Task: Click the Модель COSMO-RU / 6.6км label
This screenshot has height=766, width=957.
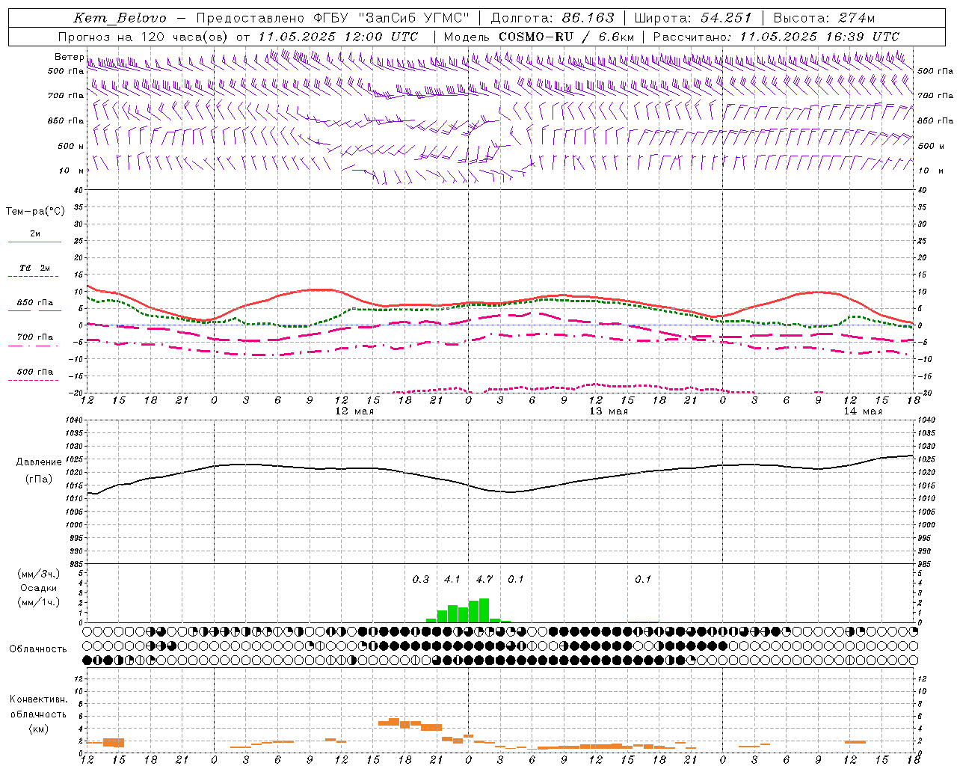Action: click(x=538, y=37)
